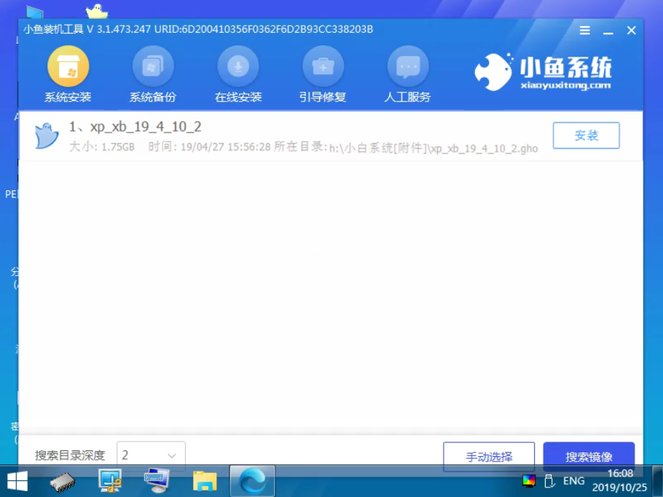Open the hamburger menu in title bar
The image size is (663, 497).
point(584,30)
